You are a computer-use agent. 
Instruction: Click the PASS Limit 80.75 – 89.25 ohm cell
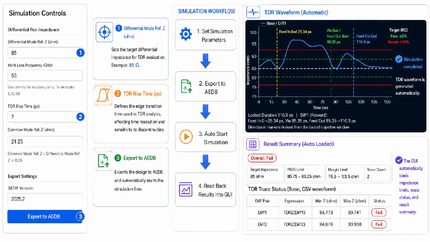(x=304, y=173)
